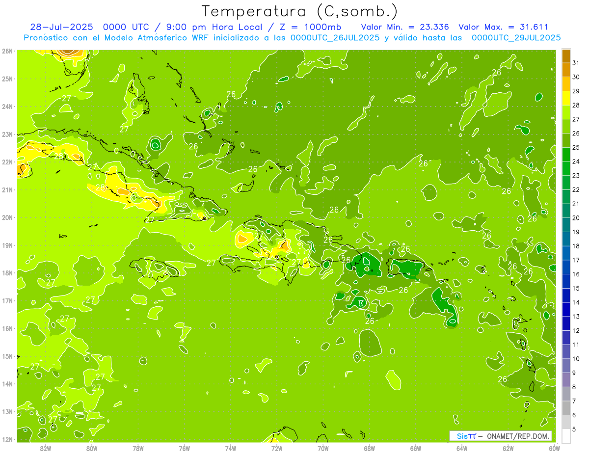589x455 pixels.
Task: Click the "Valor Max. = 31.611" value
Action: point(503,27)
